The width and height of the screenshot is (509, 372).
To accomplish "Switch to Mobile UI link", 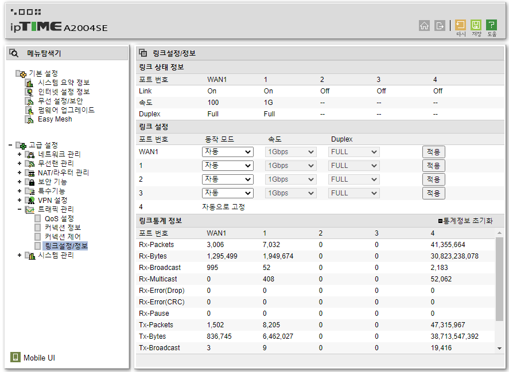I will pos(39,358).
